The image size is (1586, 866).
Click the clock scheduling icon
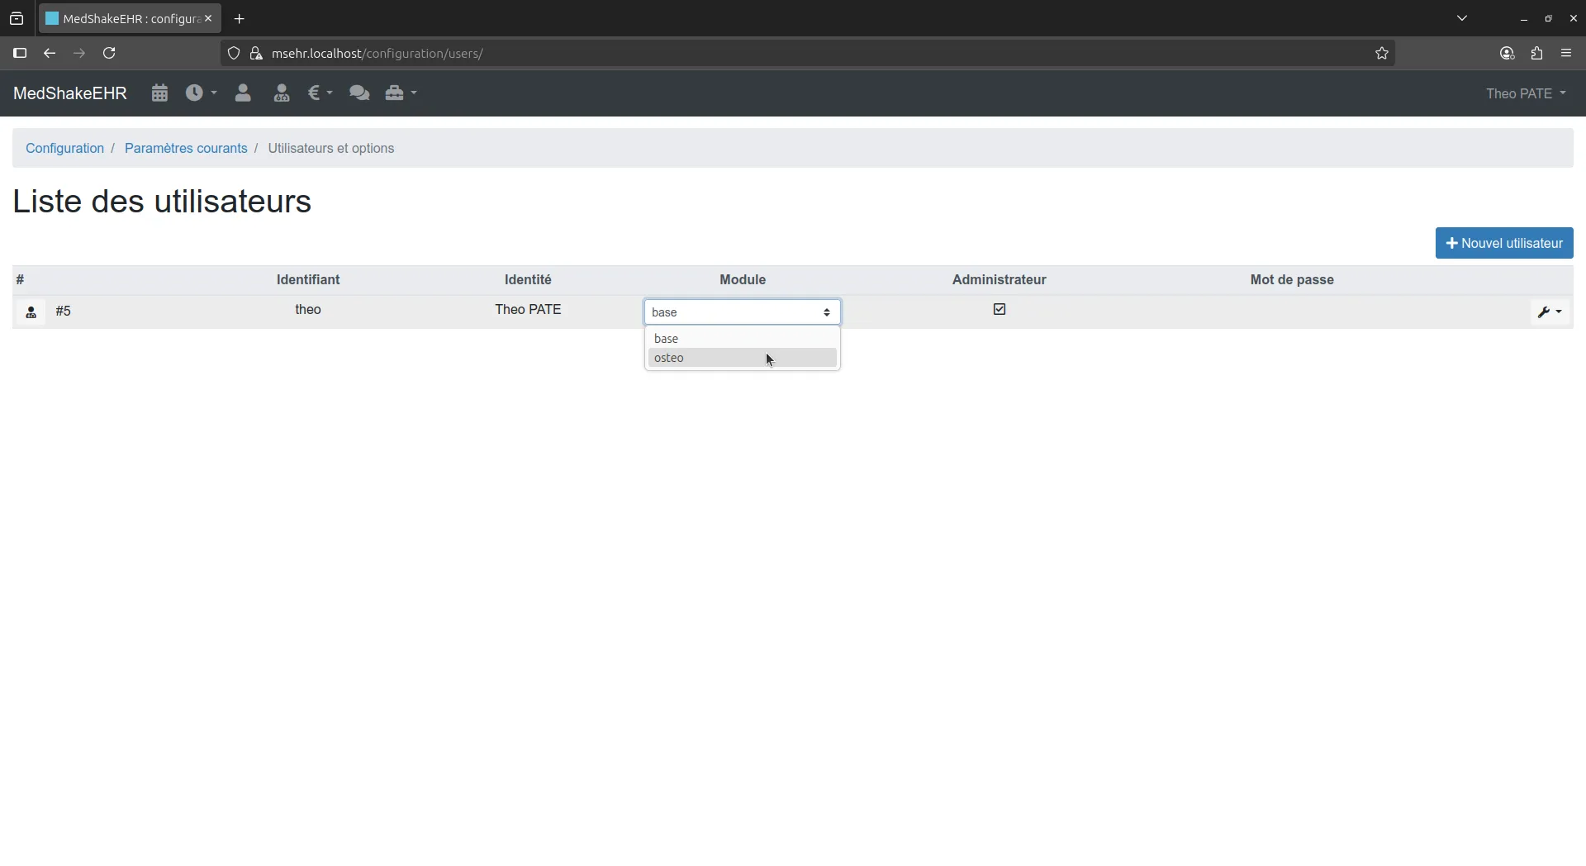(x=195, y=93)
